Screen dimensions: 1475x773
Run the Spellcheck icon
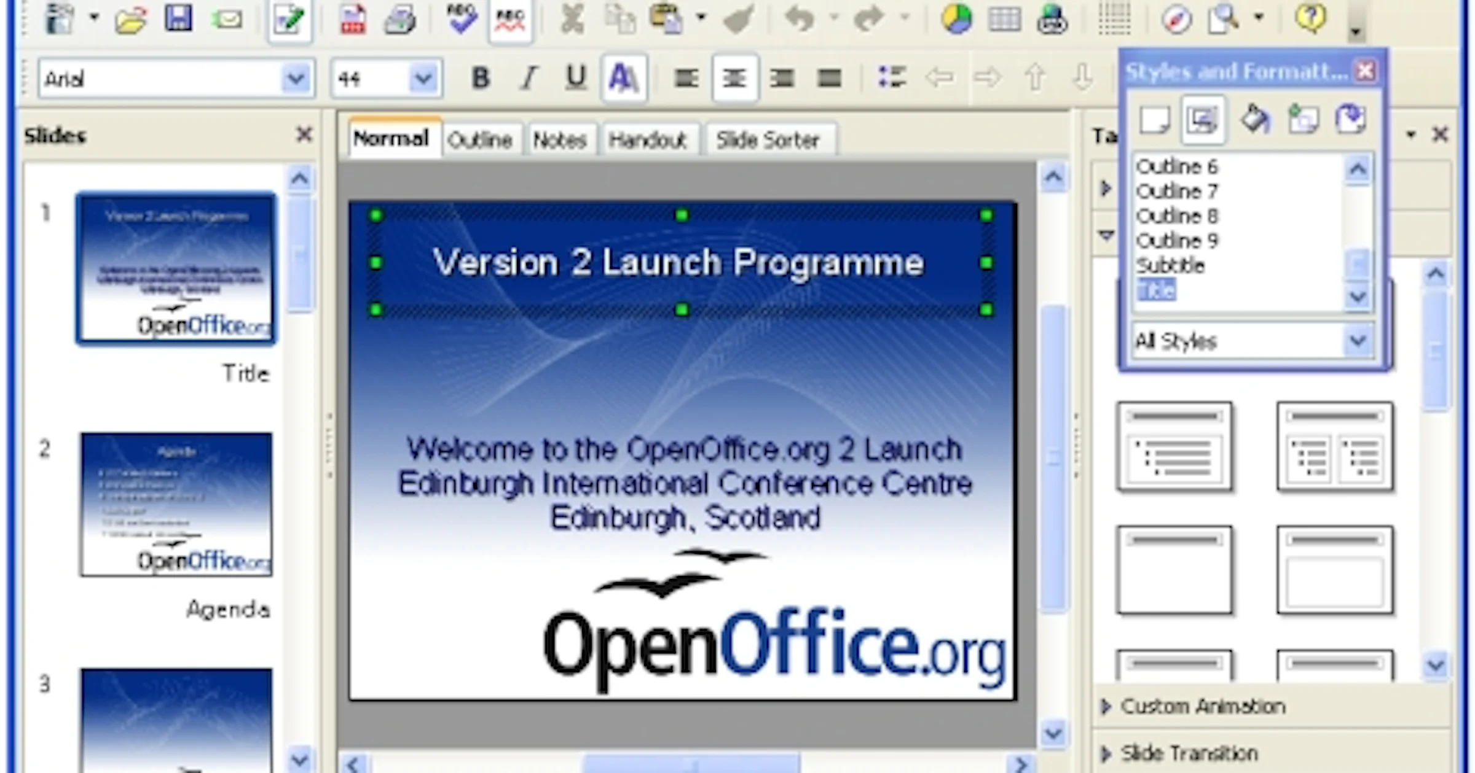coord(462,20)
